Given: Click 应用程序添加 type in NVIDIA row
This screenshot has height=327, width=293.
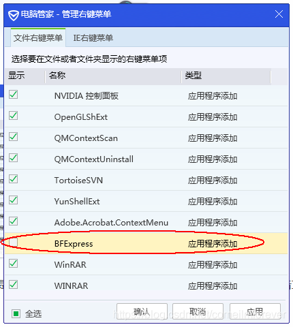Looking at the screenshot, I should click(x=213, y=96).
